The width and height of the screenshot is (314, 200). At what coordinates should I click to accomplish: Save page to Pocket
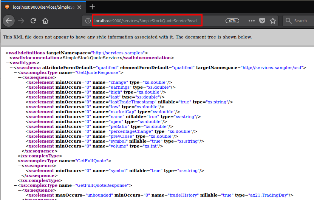point(262,21)
